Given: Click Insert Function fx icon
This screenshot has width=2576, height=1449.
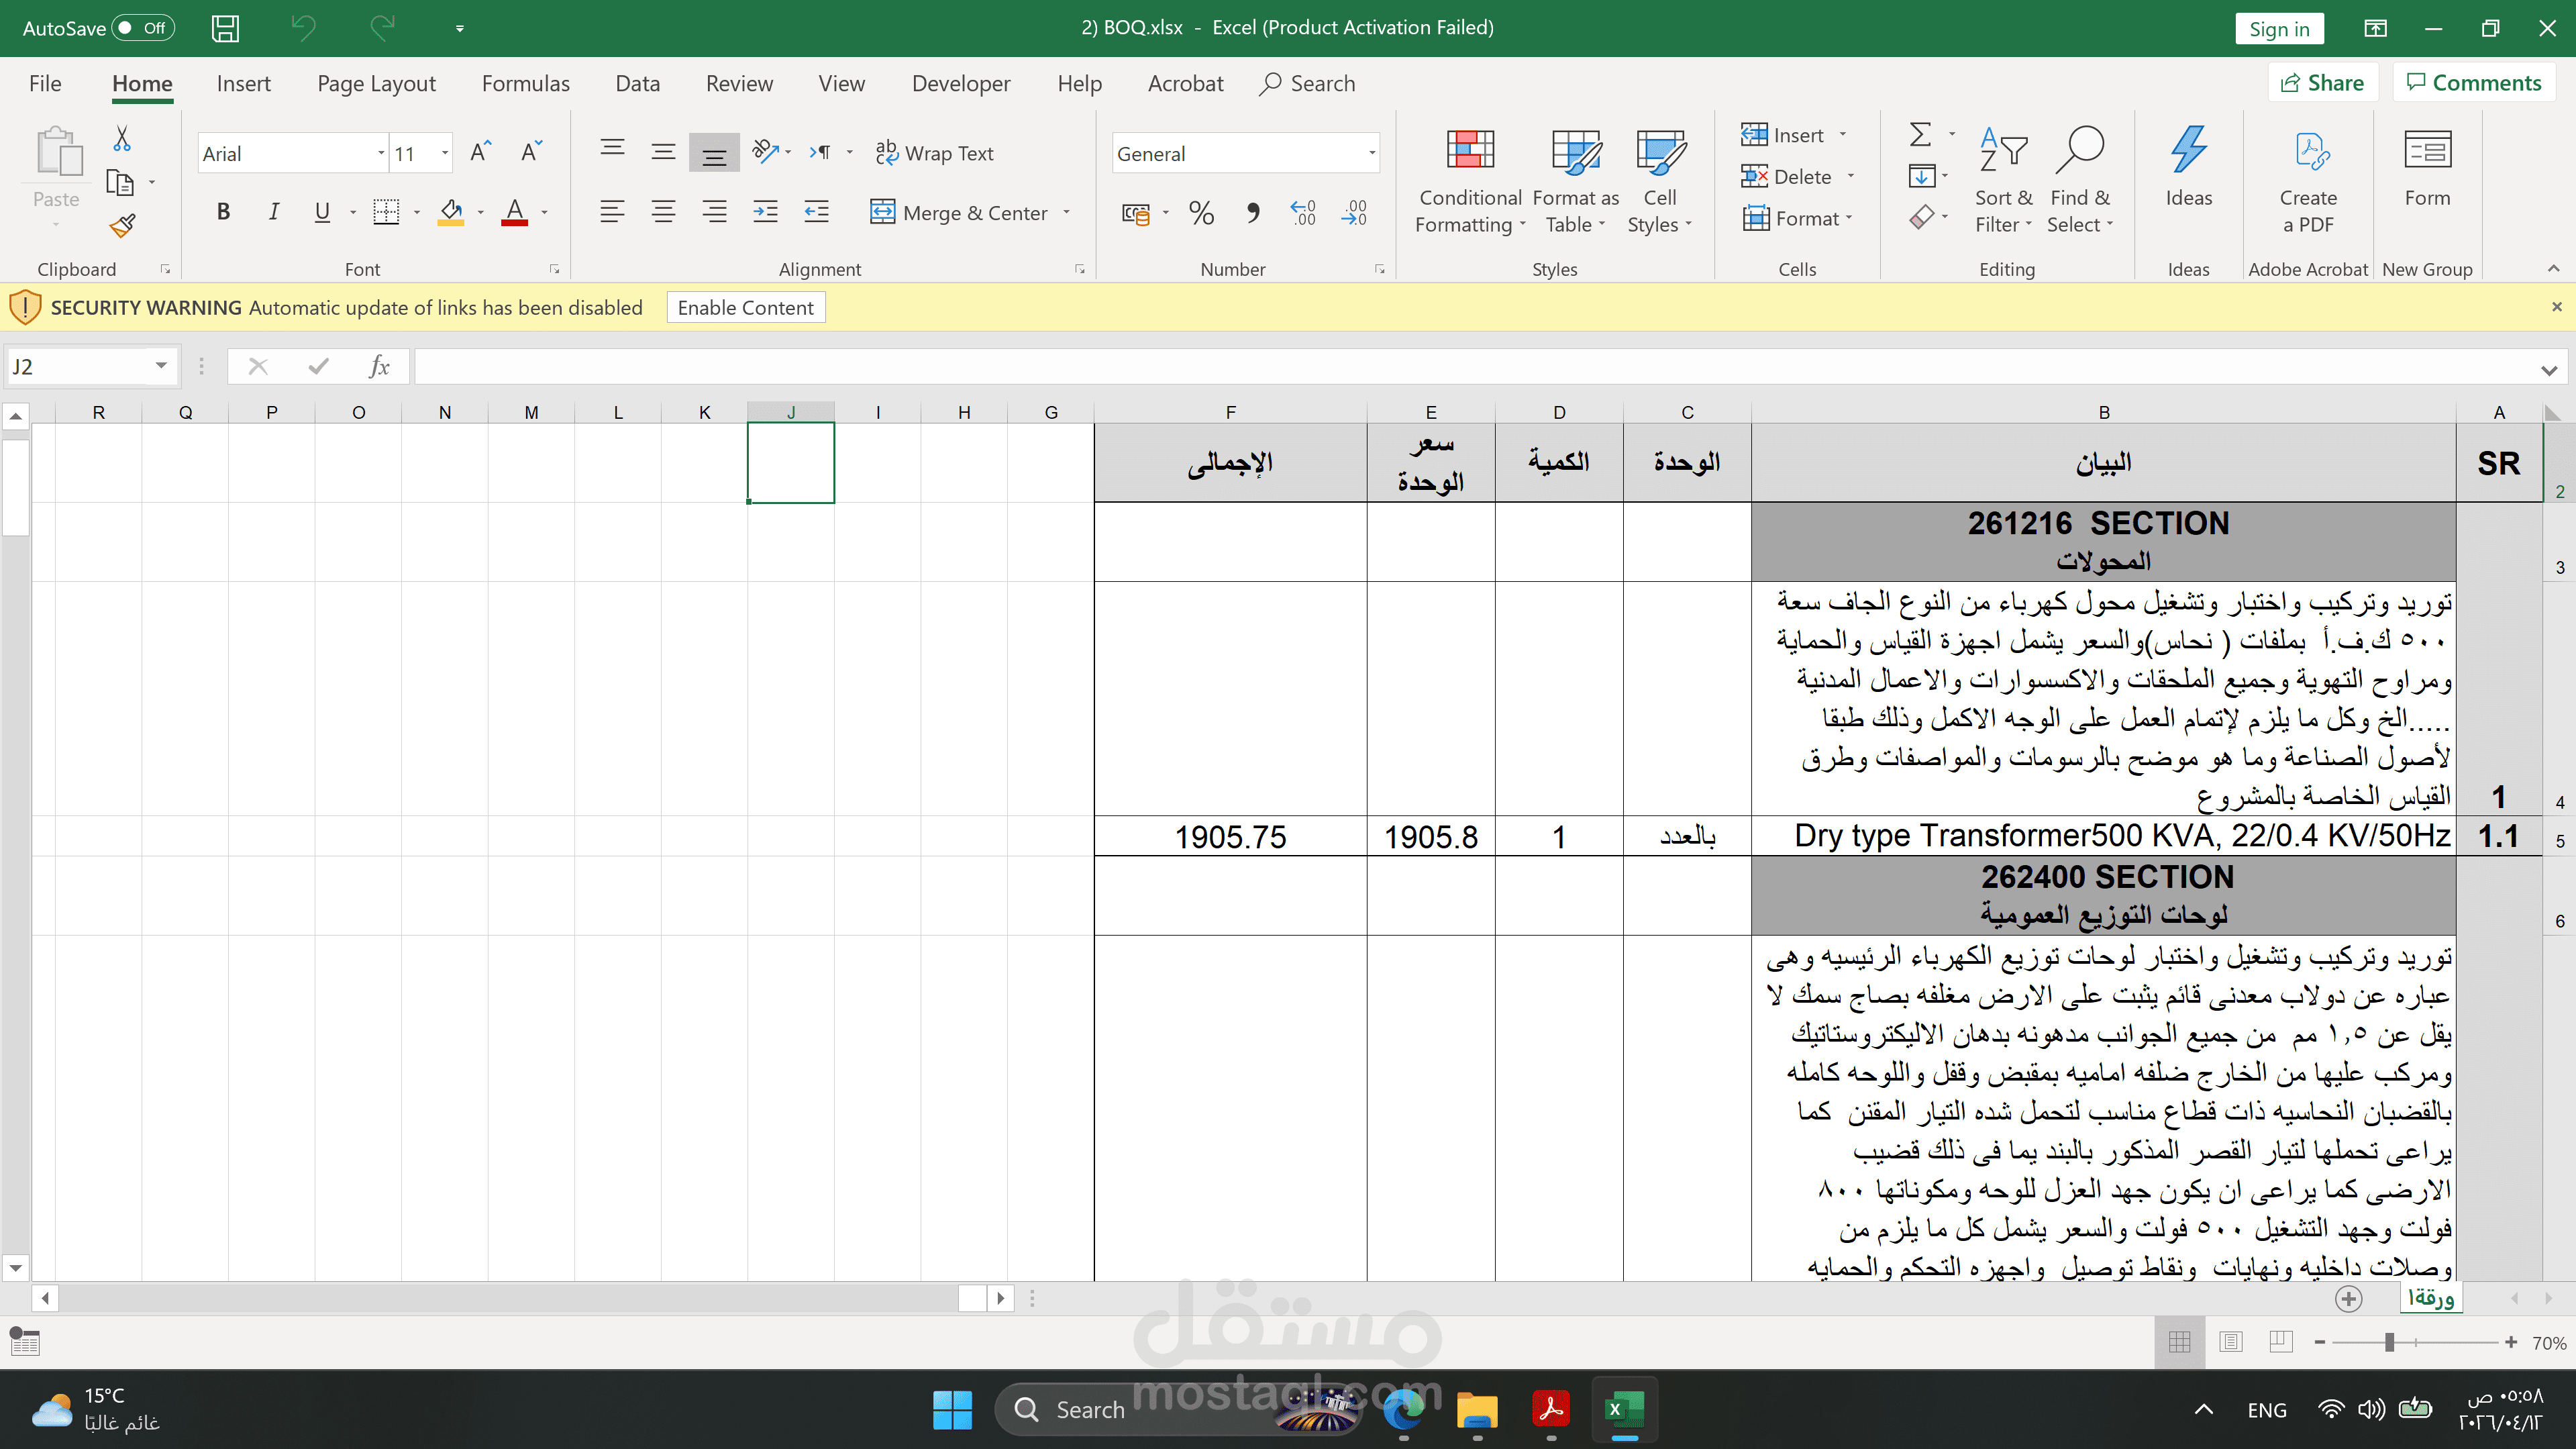Looking at the screenshot, I should pos(379,367).
